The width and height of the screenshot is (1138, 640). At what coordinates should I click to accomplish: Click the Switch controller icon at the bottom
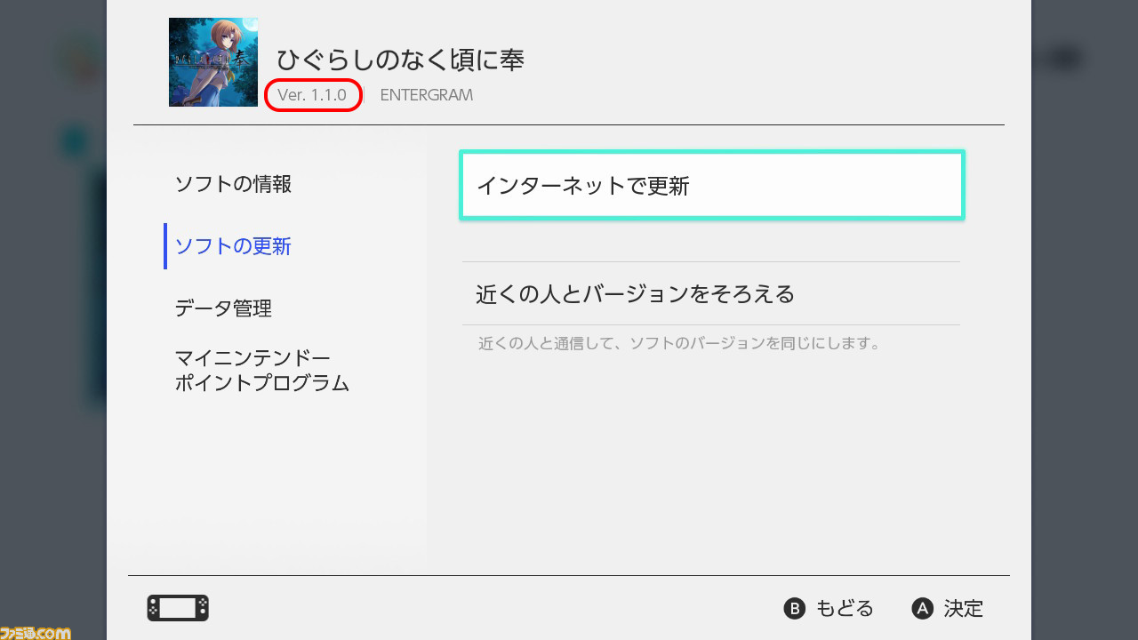click(x=178, y=608)
